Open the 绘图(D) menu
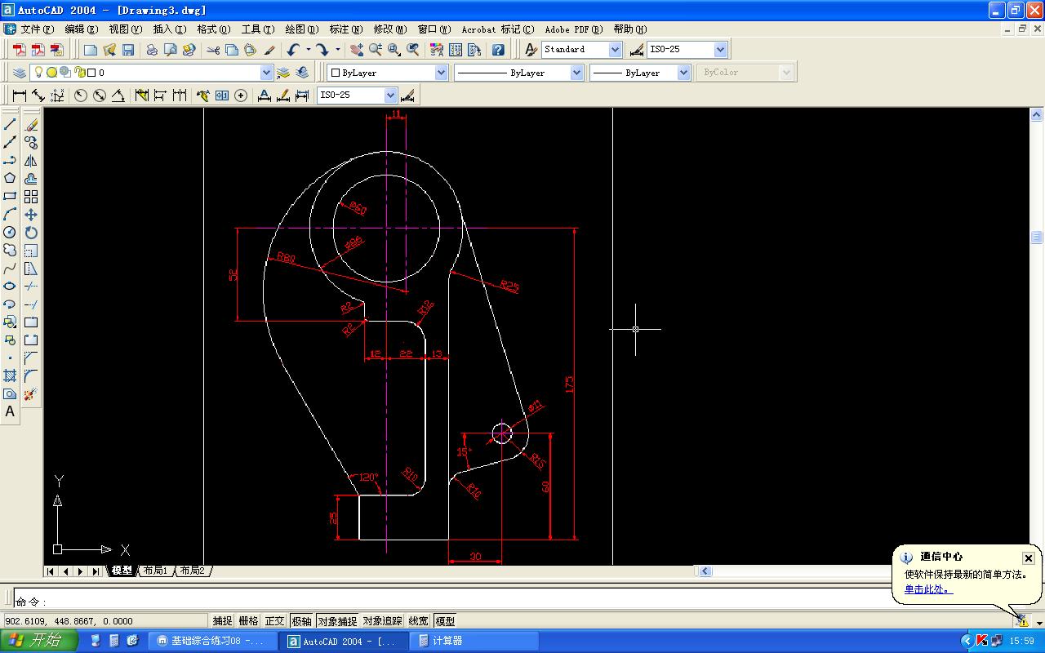This screenshot has width=1045, height=653. [x=301, y=29]
